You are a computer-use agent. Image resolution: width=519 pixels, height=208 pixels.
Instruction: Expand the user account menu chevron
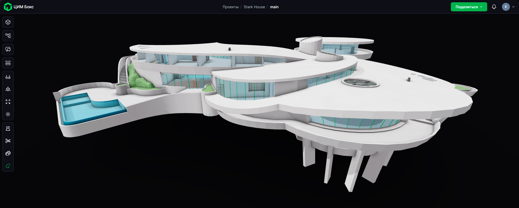(x=513, y=7)
